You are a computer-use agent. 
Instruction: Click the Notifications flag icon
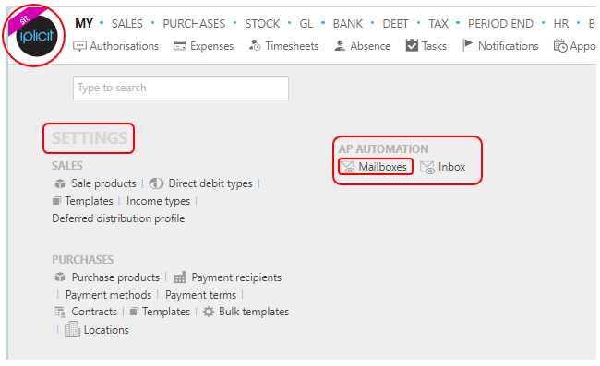[467, 45]
